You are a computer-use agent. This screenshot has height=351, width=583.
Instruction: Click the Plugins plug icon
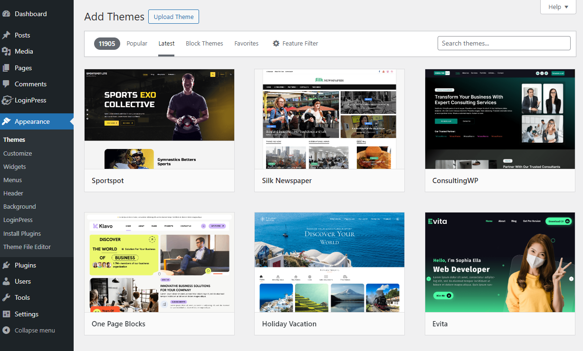click(6, 265)
